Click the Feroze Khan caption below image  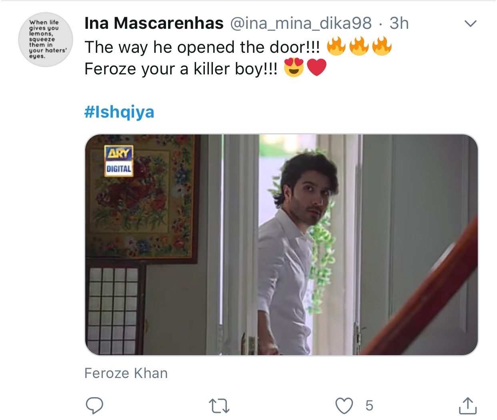[126, 373]
